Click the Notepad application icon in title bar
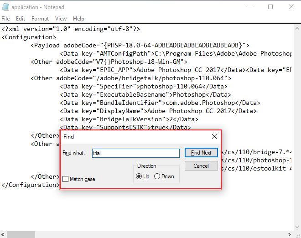 pos(5,7)
